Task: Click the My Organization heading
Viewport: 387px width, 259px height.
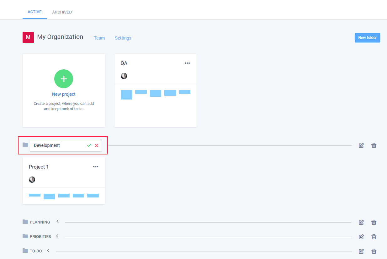Action: point(60,37)
